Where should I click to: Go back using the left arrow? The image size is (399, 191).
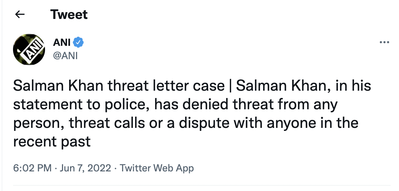point(20,14)
